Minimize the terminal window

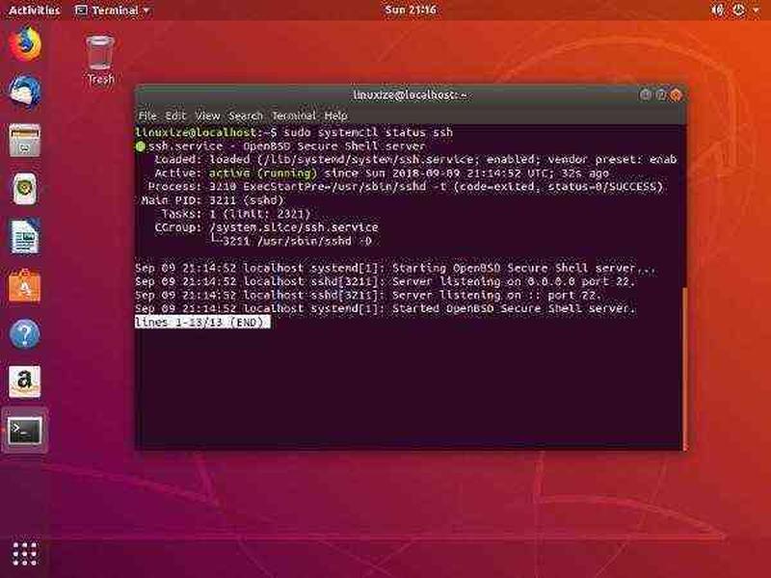tap(645, 94)
